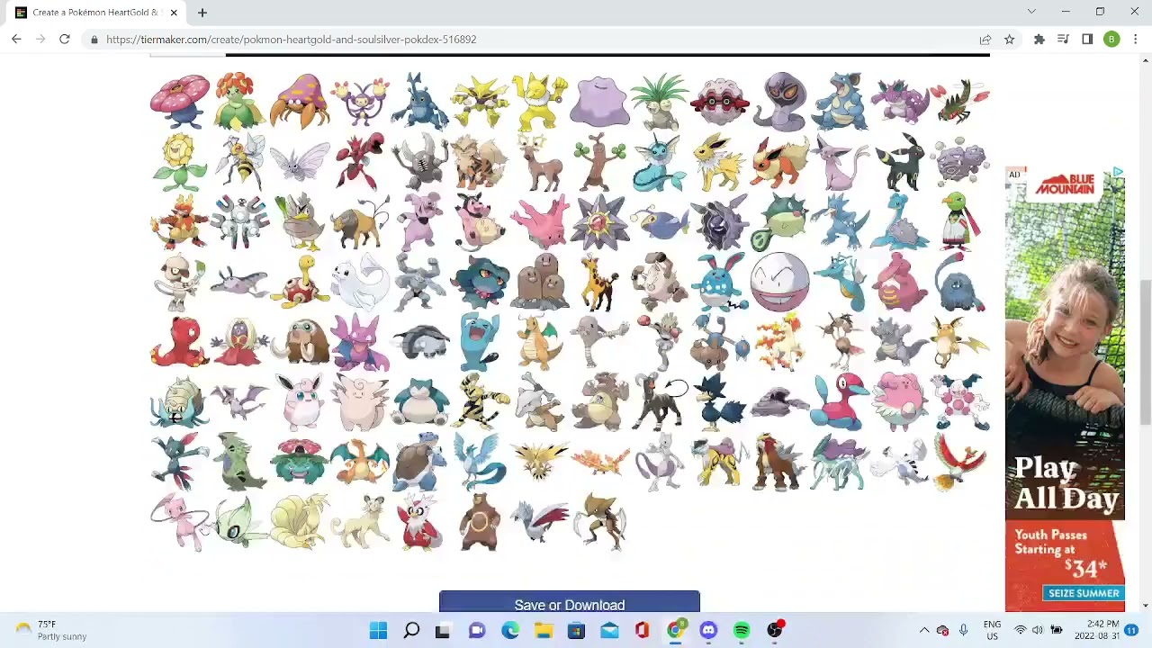Open the media control icon in toolbar
This screenshot has width=1152, height=648.
pyautogui.click(x=1063, y=40)
